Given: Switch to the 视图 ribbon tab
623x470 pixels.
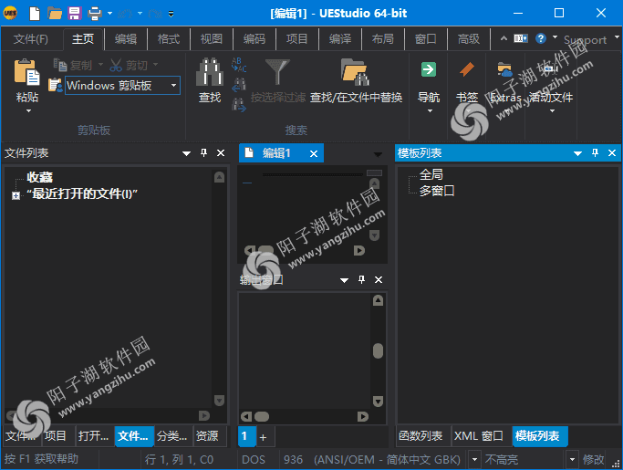Looking at the screenshot, I should [x=211, y=39].
